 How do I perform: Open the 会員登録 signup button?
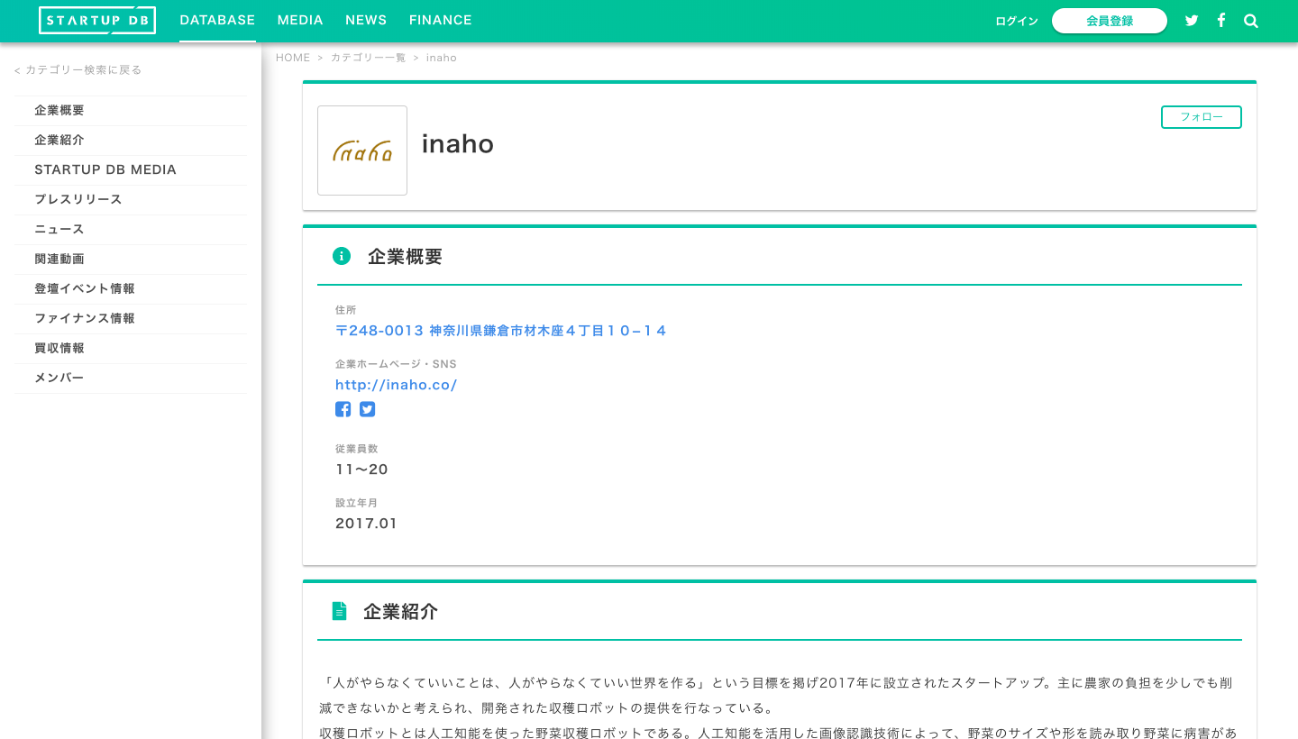(x=1110, y=20)
